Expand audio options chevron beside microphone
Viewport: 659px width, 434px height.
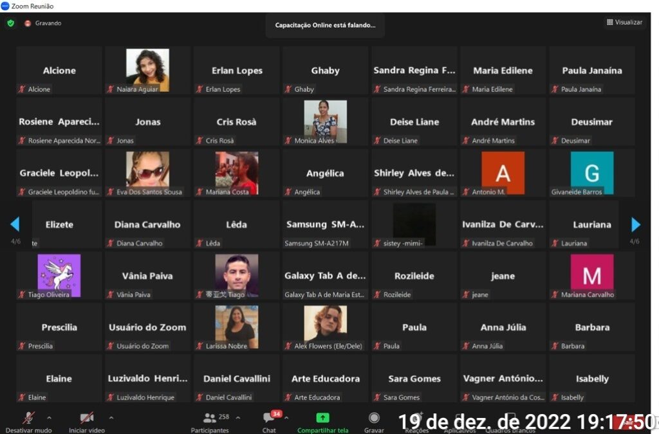click(x=50, y=417)
